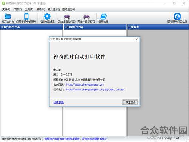Open 打印方案设置 gear icon
This screenshot has width=189, height=142.
coord(47,16)
